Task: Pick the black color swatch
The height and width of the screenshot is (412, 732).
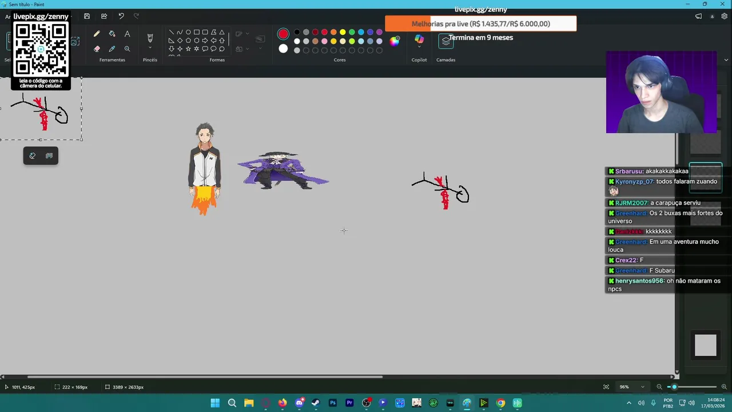Action: tap(297, 32)
